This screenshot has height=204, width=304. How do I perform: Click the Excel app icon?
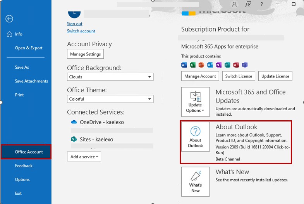pyautogui.click(x=192, y=65)
